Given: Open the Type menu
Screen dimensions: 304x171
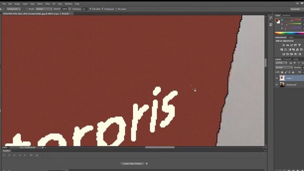Looking at the screenshot, I should click(x=32, y=4).
